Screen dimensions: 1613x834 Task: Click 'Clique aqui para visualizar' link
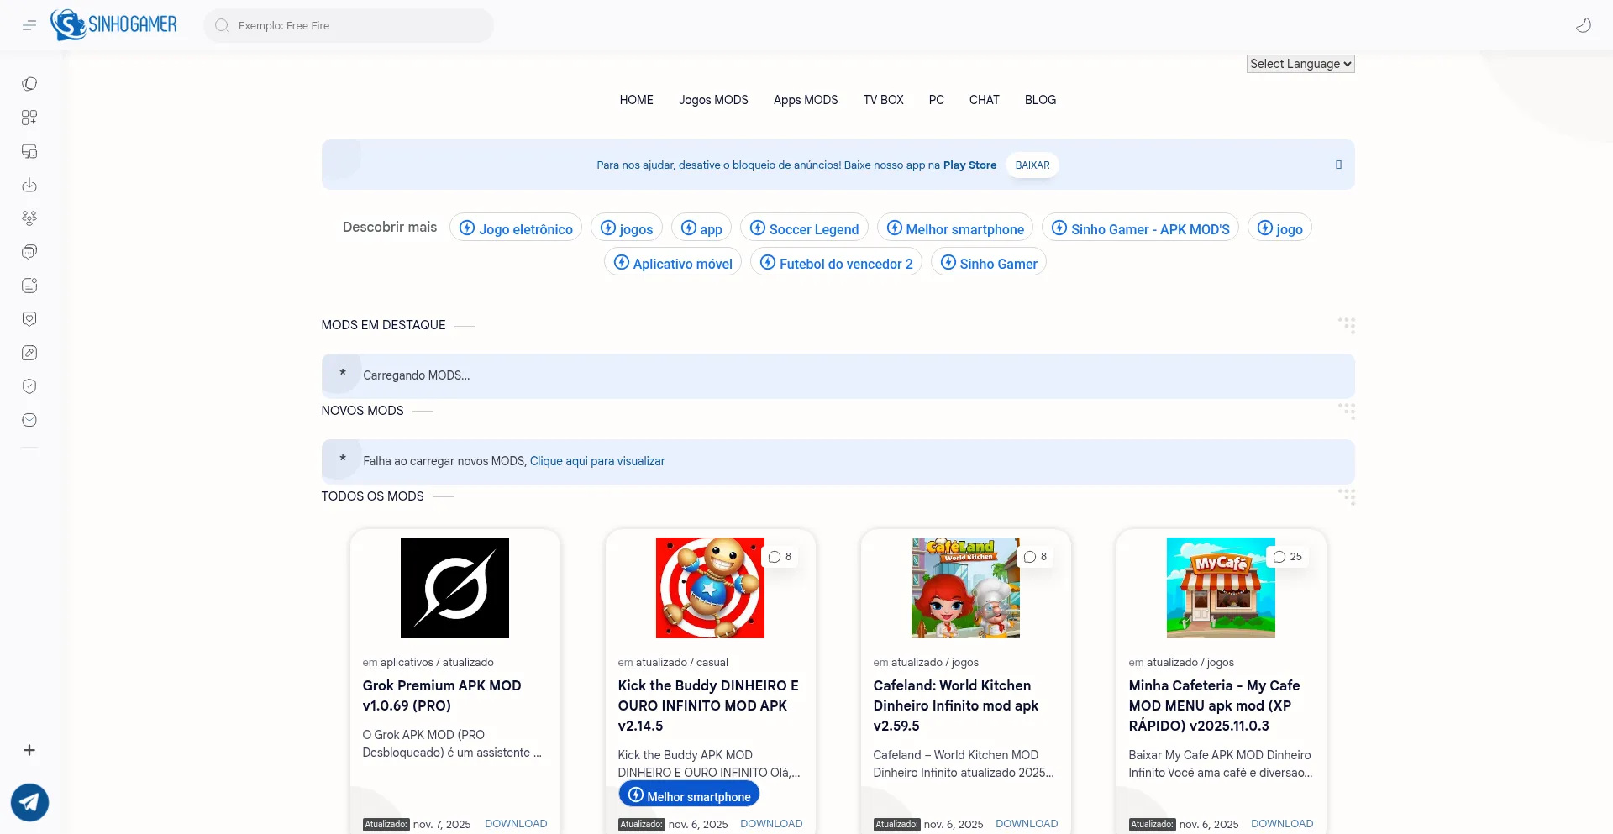tap(596, 461)
